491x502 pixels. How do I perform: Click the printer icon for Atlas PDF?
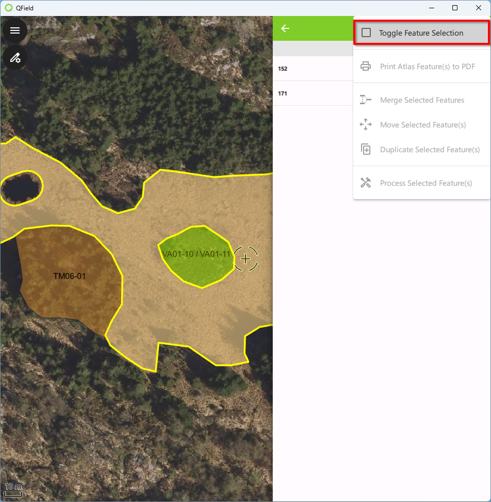click(366, 67)
